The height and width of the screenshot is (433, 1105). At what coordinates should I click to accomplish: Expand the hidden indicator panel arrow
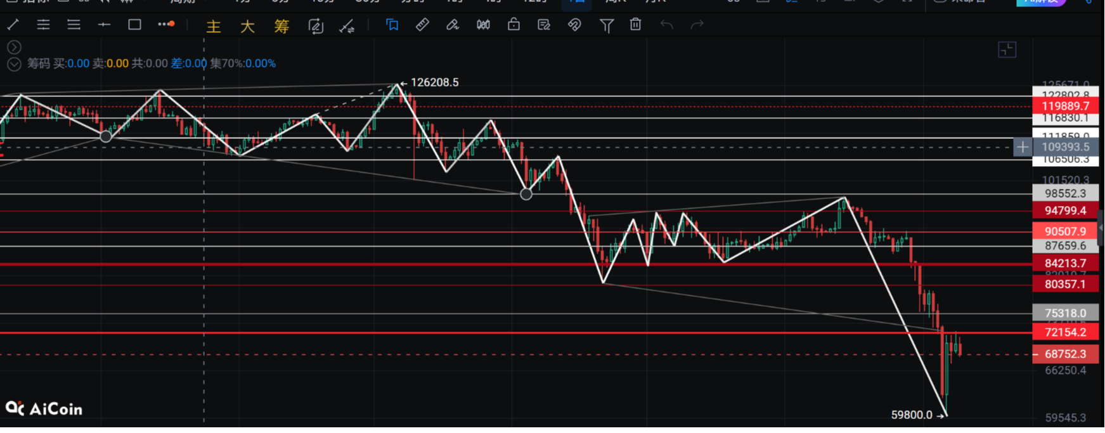point(14,48)
